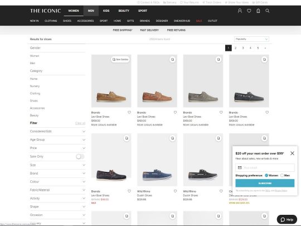Open the SHOES menu in the nav bar
The image size is (301, 226).
pyautogui.click(x=67, y=21)
